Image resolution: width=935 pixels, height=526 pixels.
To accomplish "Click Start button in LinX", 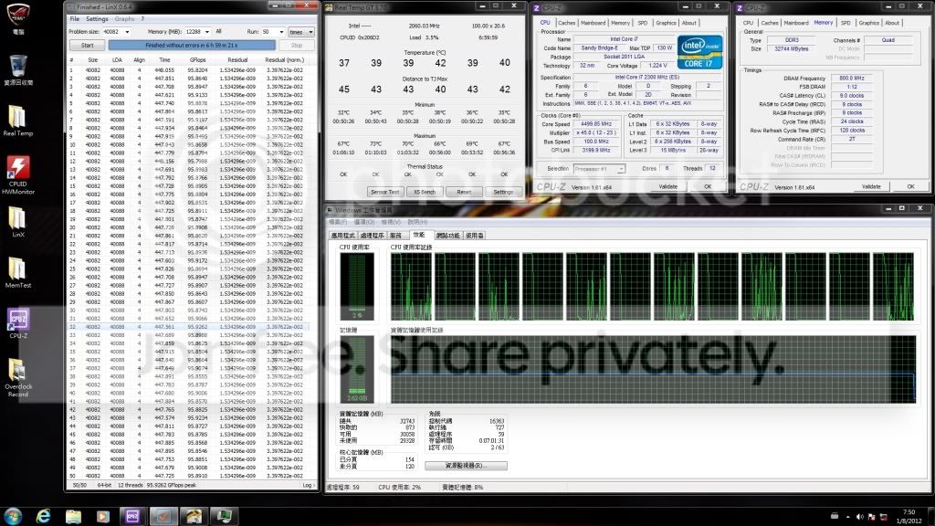I will coord(87,46).
